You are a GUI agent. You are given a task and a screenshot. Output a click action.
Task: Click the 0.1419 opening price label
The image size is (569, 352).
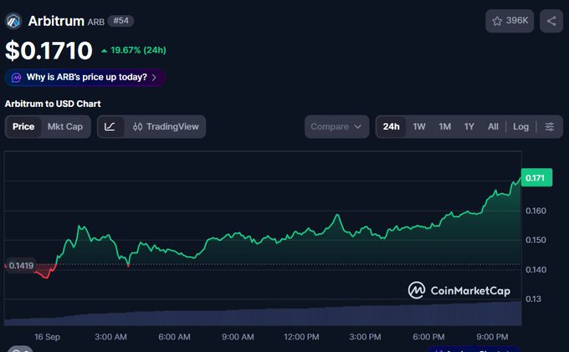pyautogui.click(x=21, y=266)
